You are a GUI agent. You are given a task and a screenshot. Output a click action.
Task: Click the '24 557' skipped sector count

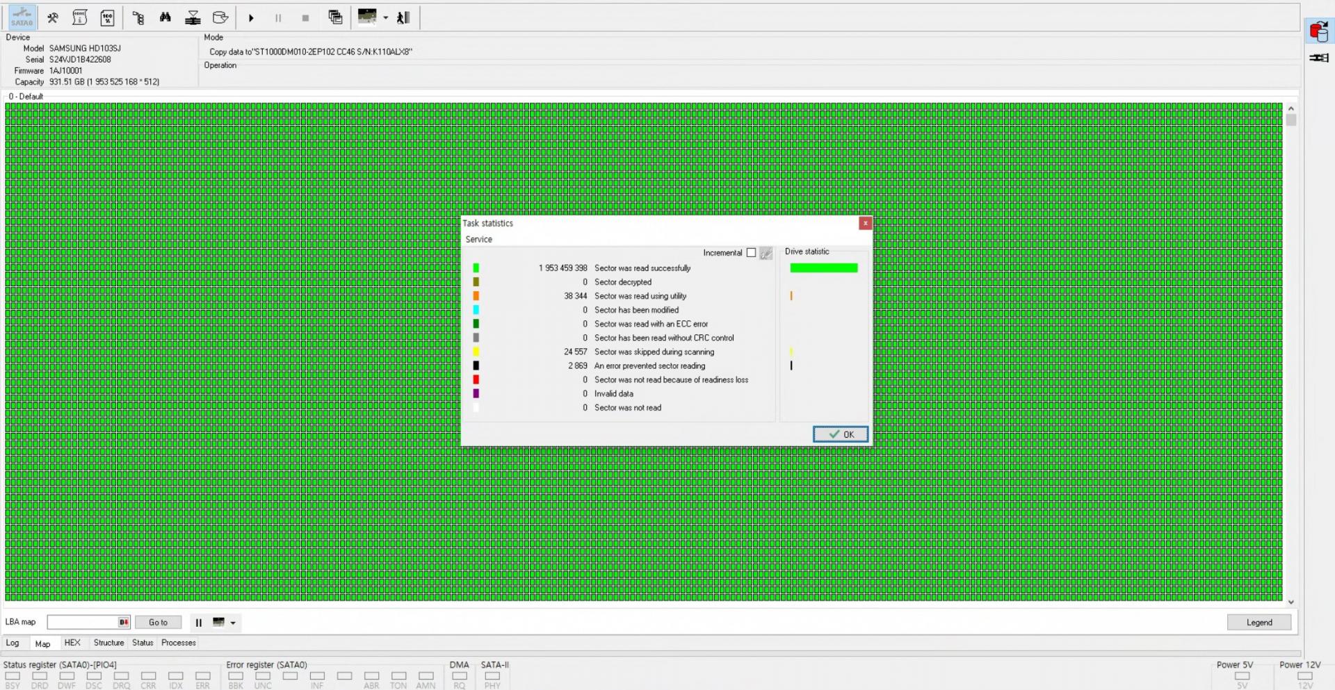(576, 352)
